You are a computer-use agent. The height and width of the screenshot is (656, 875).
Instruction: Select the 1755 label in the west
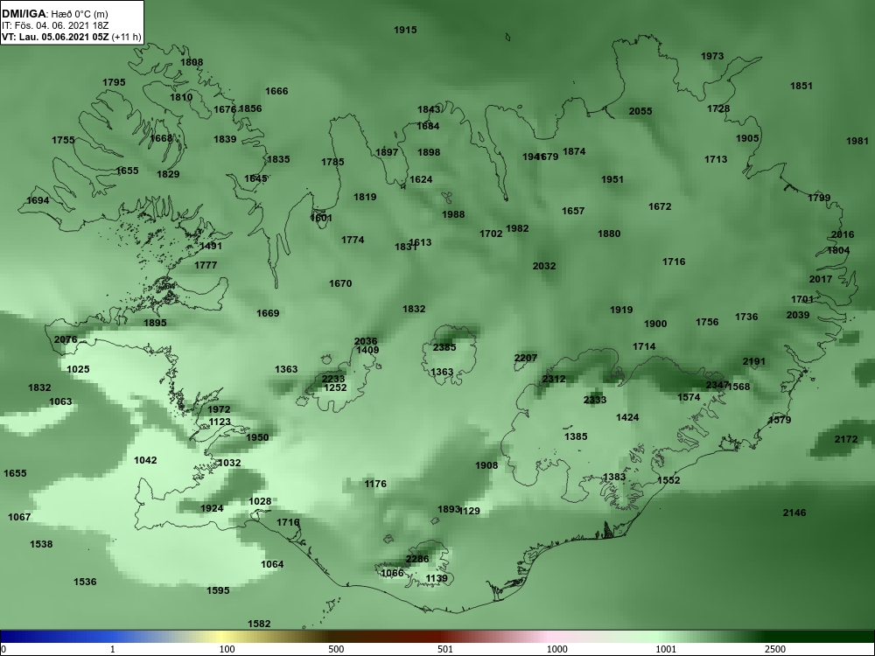click(63, 140)
